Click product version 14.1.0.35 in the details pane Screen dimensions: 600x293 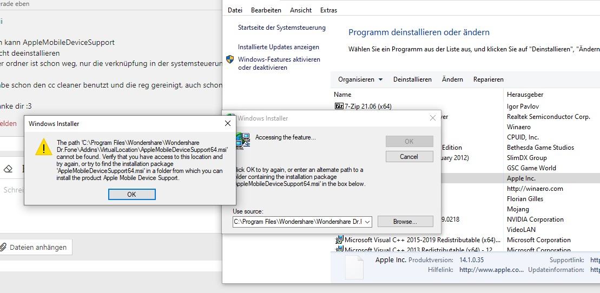point(471,260)
